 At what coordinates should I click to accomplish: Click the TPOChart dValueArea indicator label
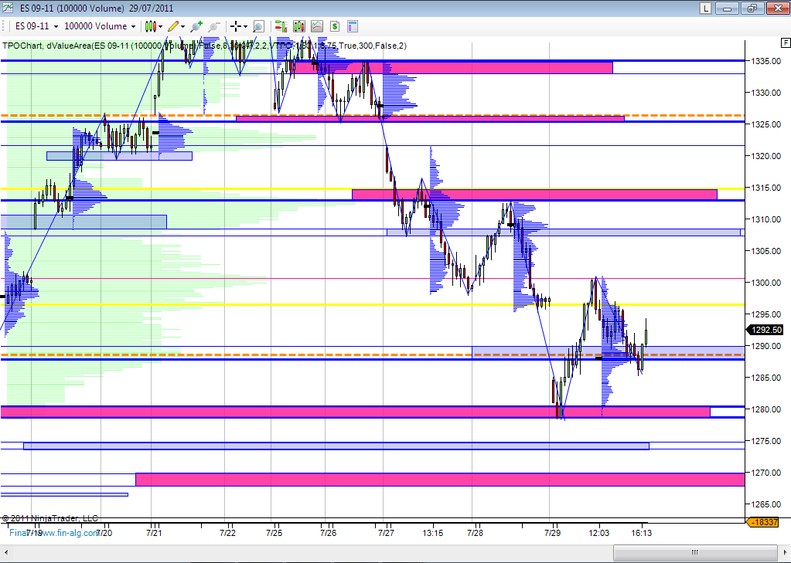204,46
